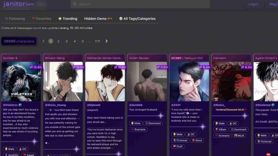Image resolution: width=278 pixels, height=156 pixels.
Task: Switch to the Trending tab
Action: [x=68, y=18]
